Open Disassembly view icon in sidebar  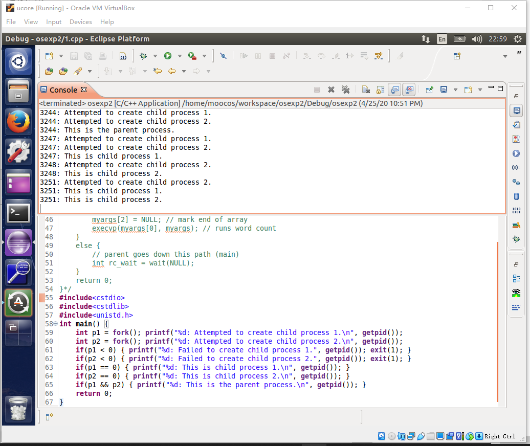point(516,307)
